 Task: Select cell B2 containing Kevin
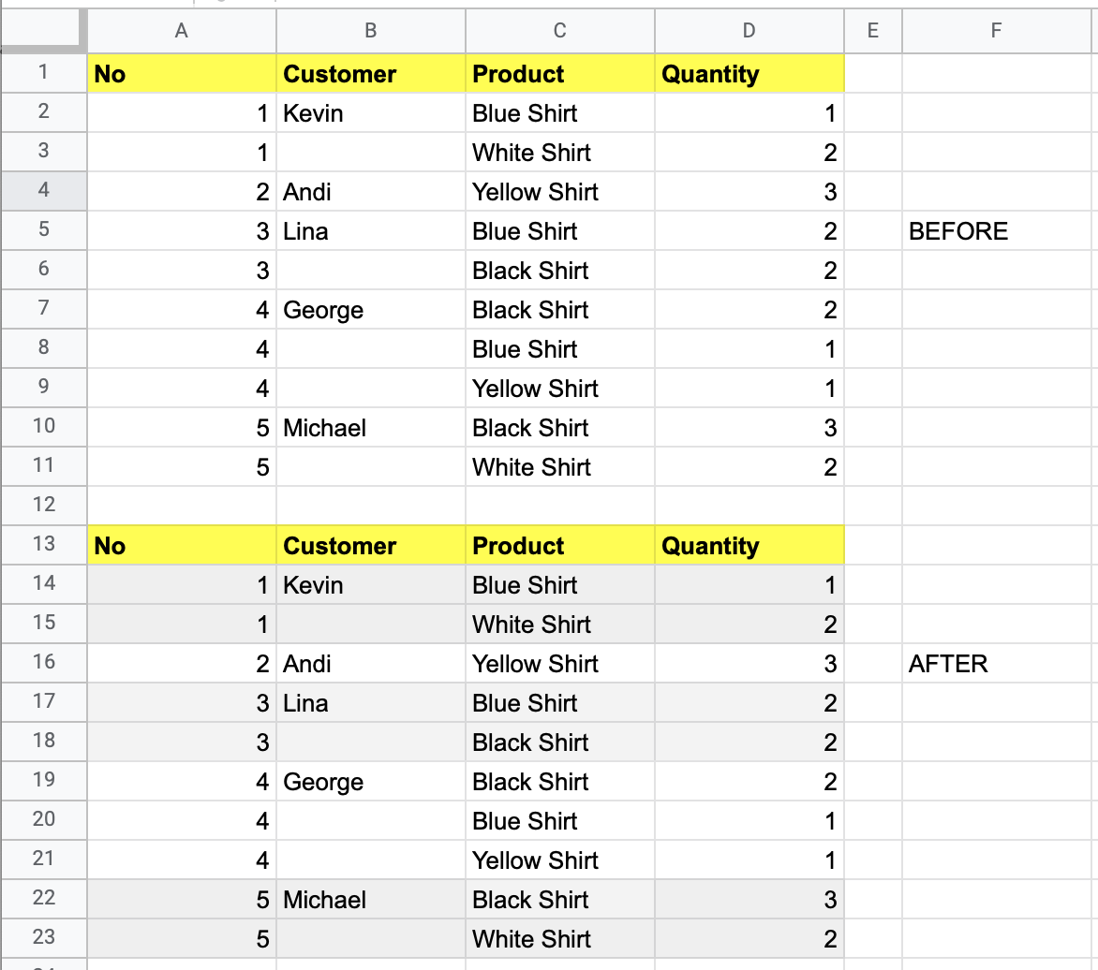point(370,113)
